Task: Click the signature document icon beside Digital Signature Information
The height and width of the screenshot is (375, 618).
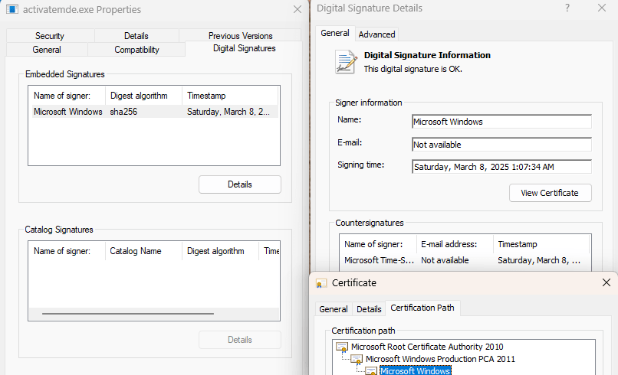Action: click(346, 61)
